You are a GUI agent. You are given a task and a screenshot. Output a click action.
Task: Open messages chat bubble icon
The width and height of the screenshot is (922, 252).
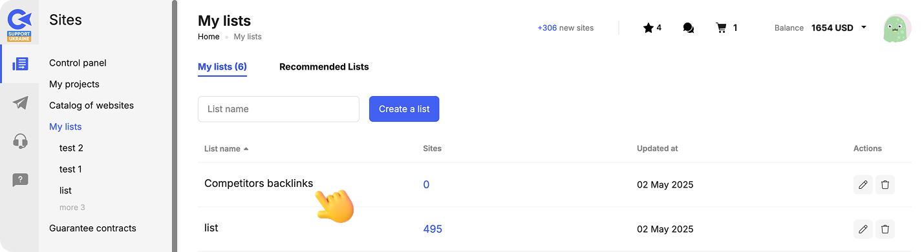coord(689,28)
